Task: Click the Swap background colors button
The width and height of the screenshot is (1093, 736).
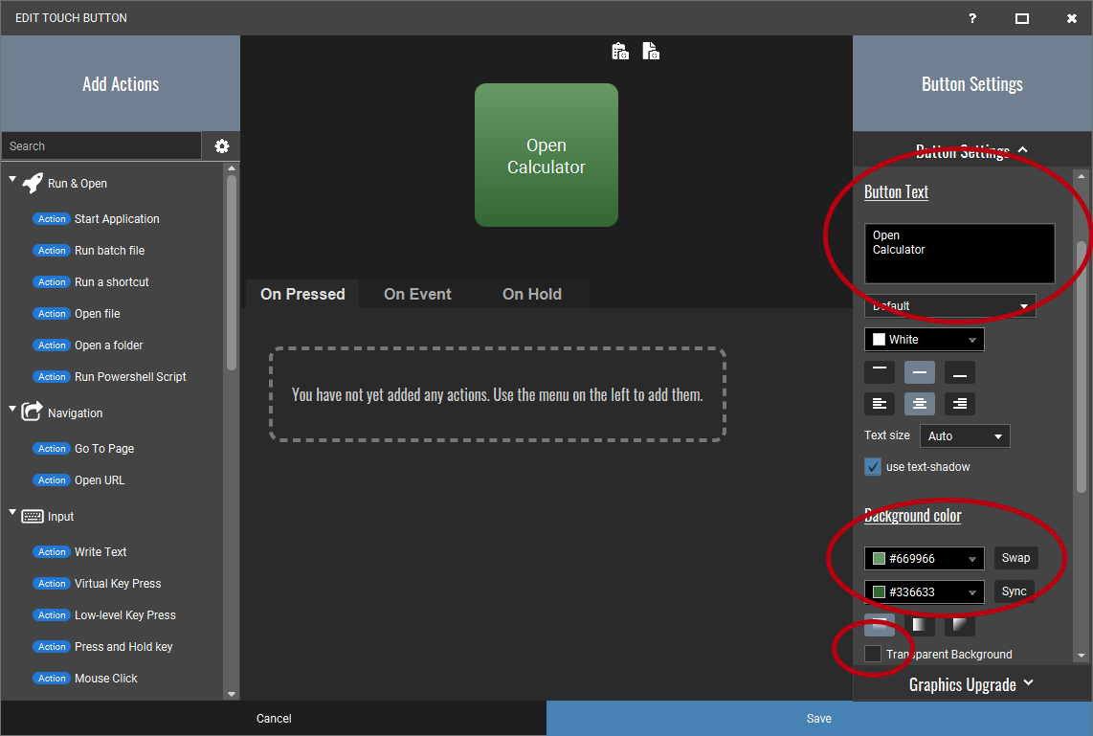Action: 1015,558
